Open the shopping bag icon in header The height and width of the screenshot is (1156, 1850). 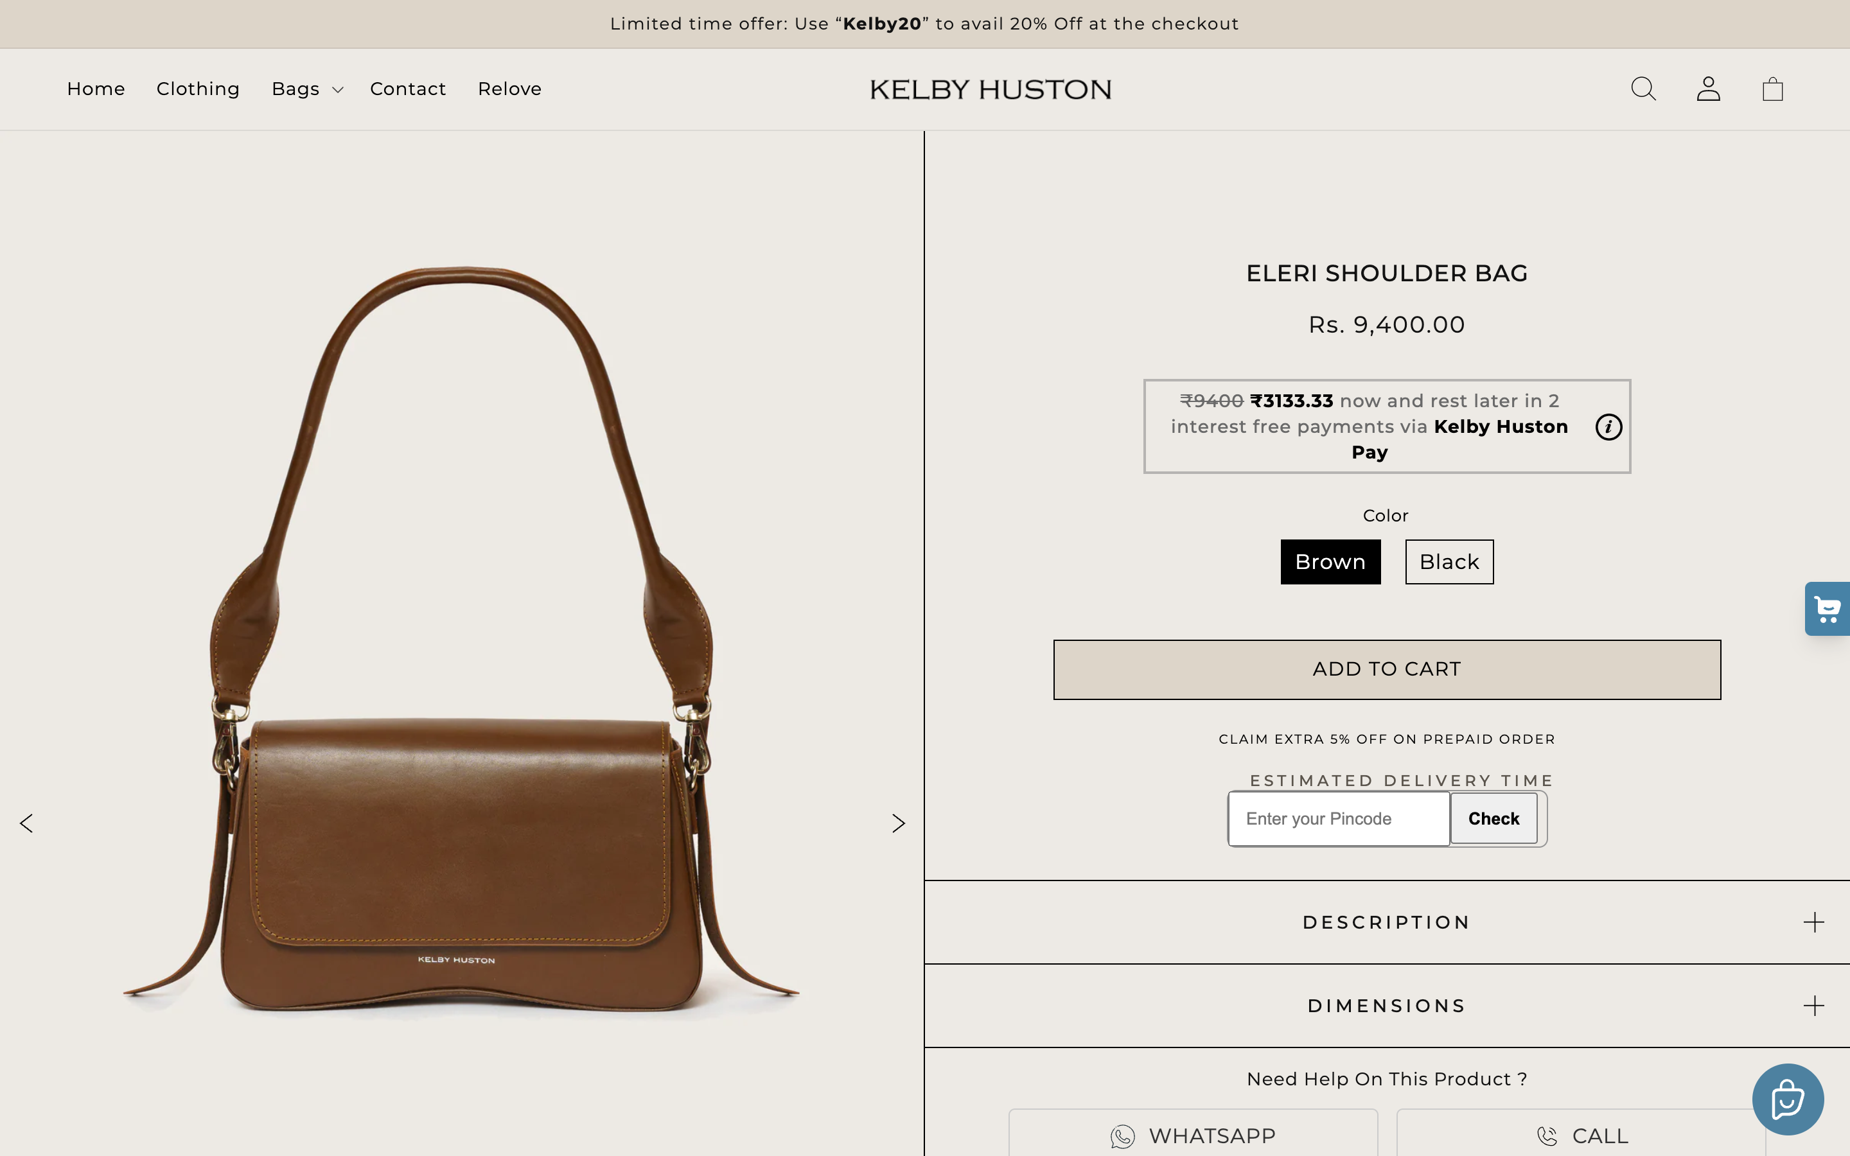point(1772,89)
